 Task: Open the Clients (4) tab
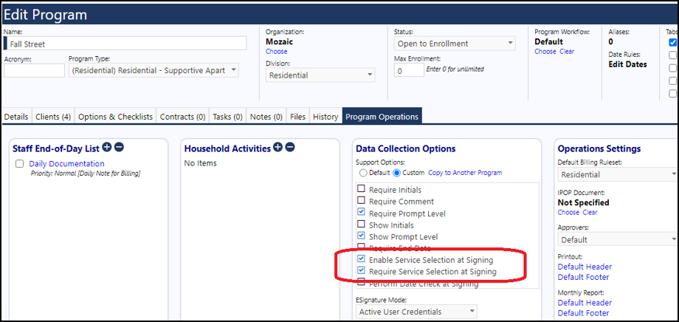coord(53,117)
